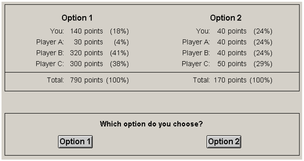Click the 29% share in Option 2
Viewport: 304px width, 161px height.
click(x=263, y=64)
